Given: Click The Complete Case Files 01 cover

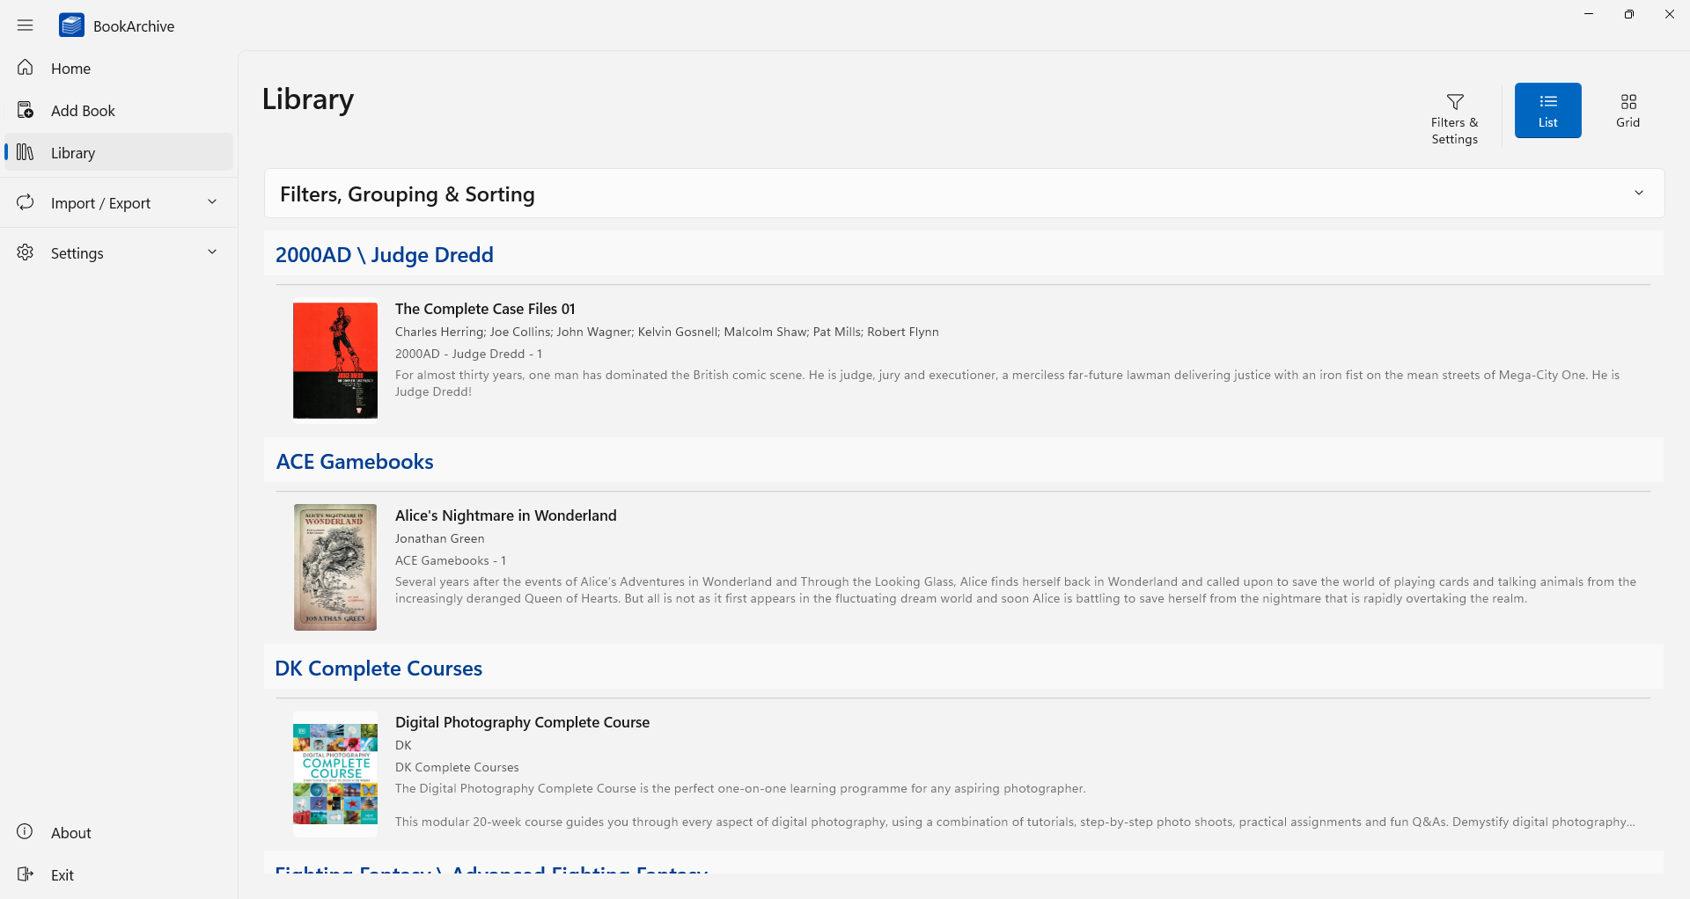Looking at the screenshot, I should click(x=334, y=361).
